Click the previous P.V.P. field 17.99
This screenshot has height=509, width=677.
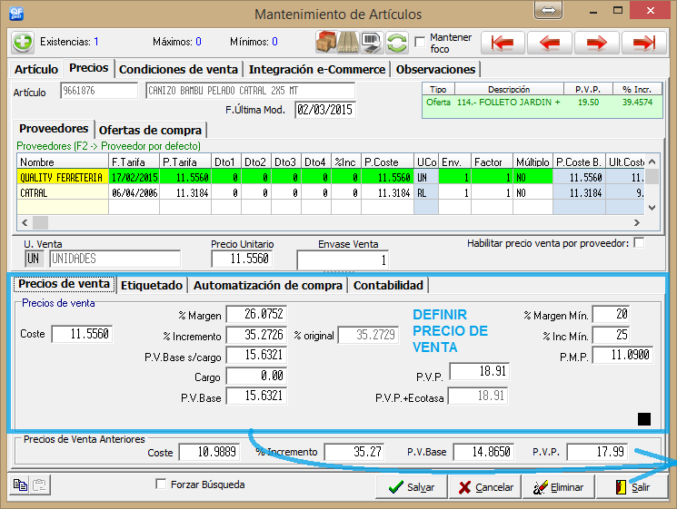click(x=597, y=452)
